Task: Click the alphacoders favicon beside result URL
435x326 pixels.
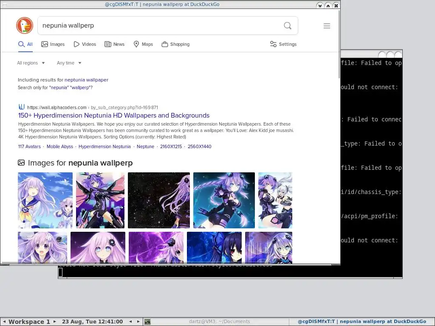Action: (21, 107)
